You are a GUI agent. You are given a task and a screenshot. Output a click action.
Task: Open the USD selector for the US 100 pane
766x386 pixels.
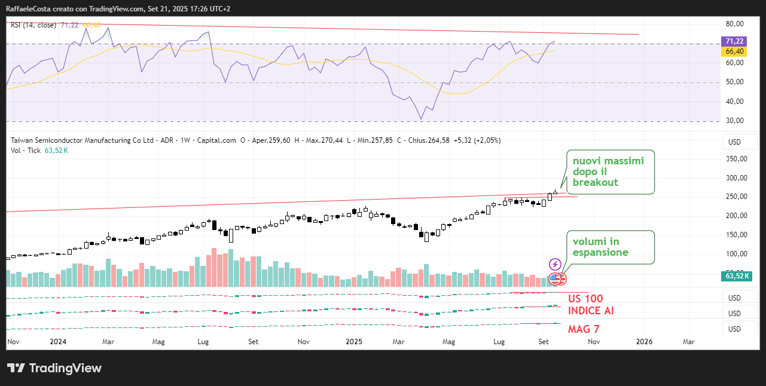(734, 298)
